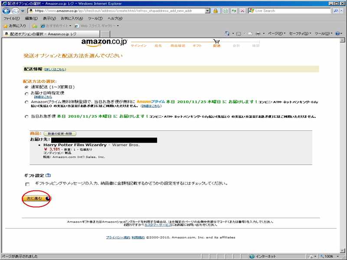Viewport: 347px width, 260px height.
Task: Click the blue Help question mark icon
Action: [x=337, y=34]
